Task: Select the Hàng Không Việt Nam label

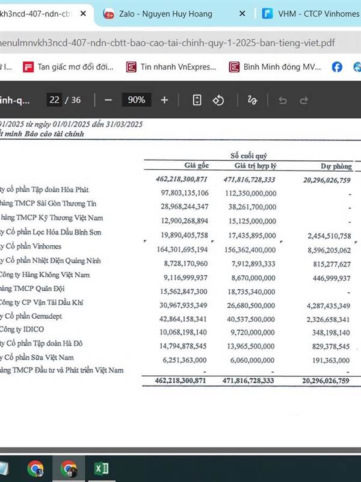Action: [45, 275]
